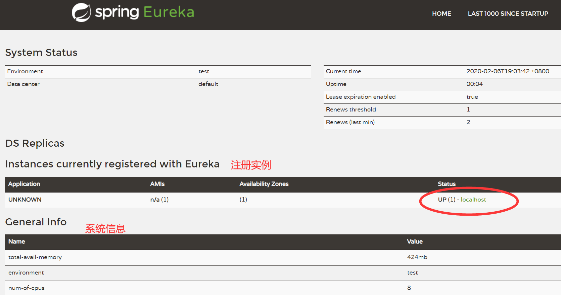Click the DS Replicas heading
Screen dimensions: 561x295
tap(35, 143)
